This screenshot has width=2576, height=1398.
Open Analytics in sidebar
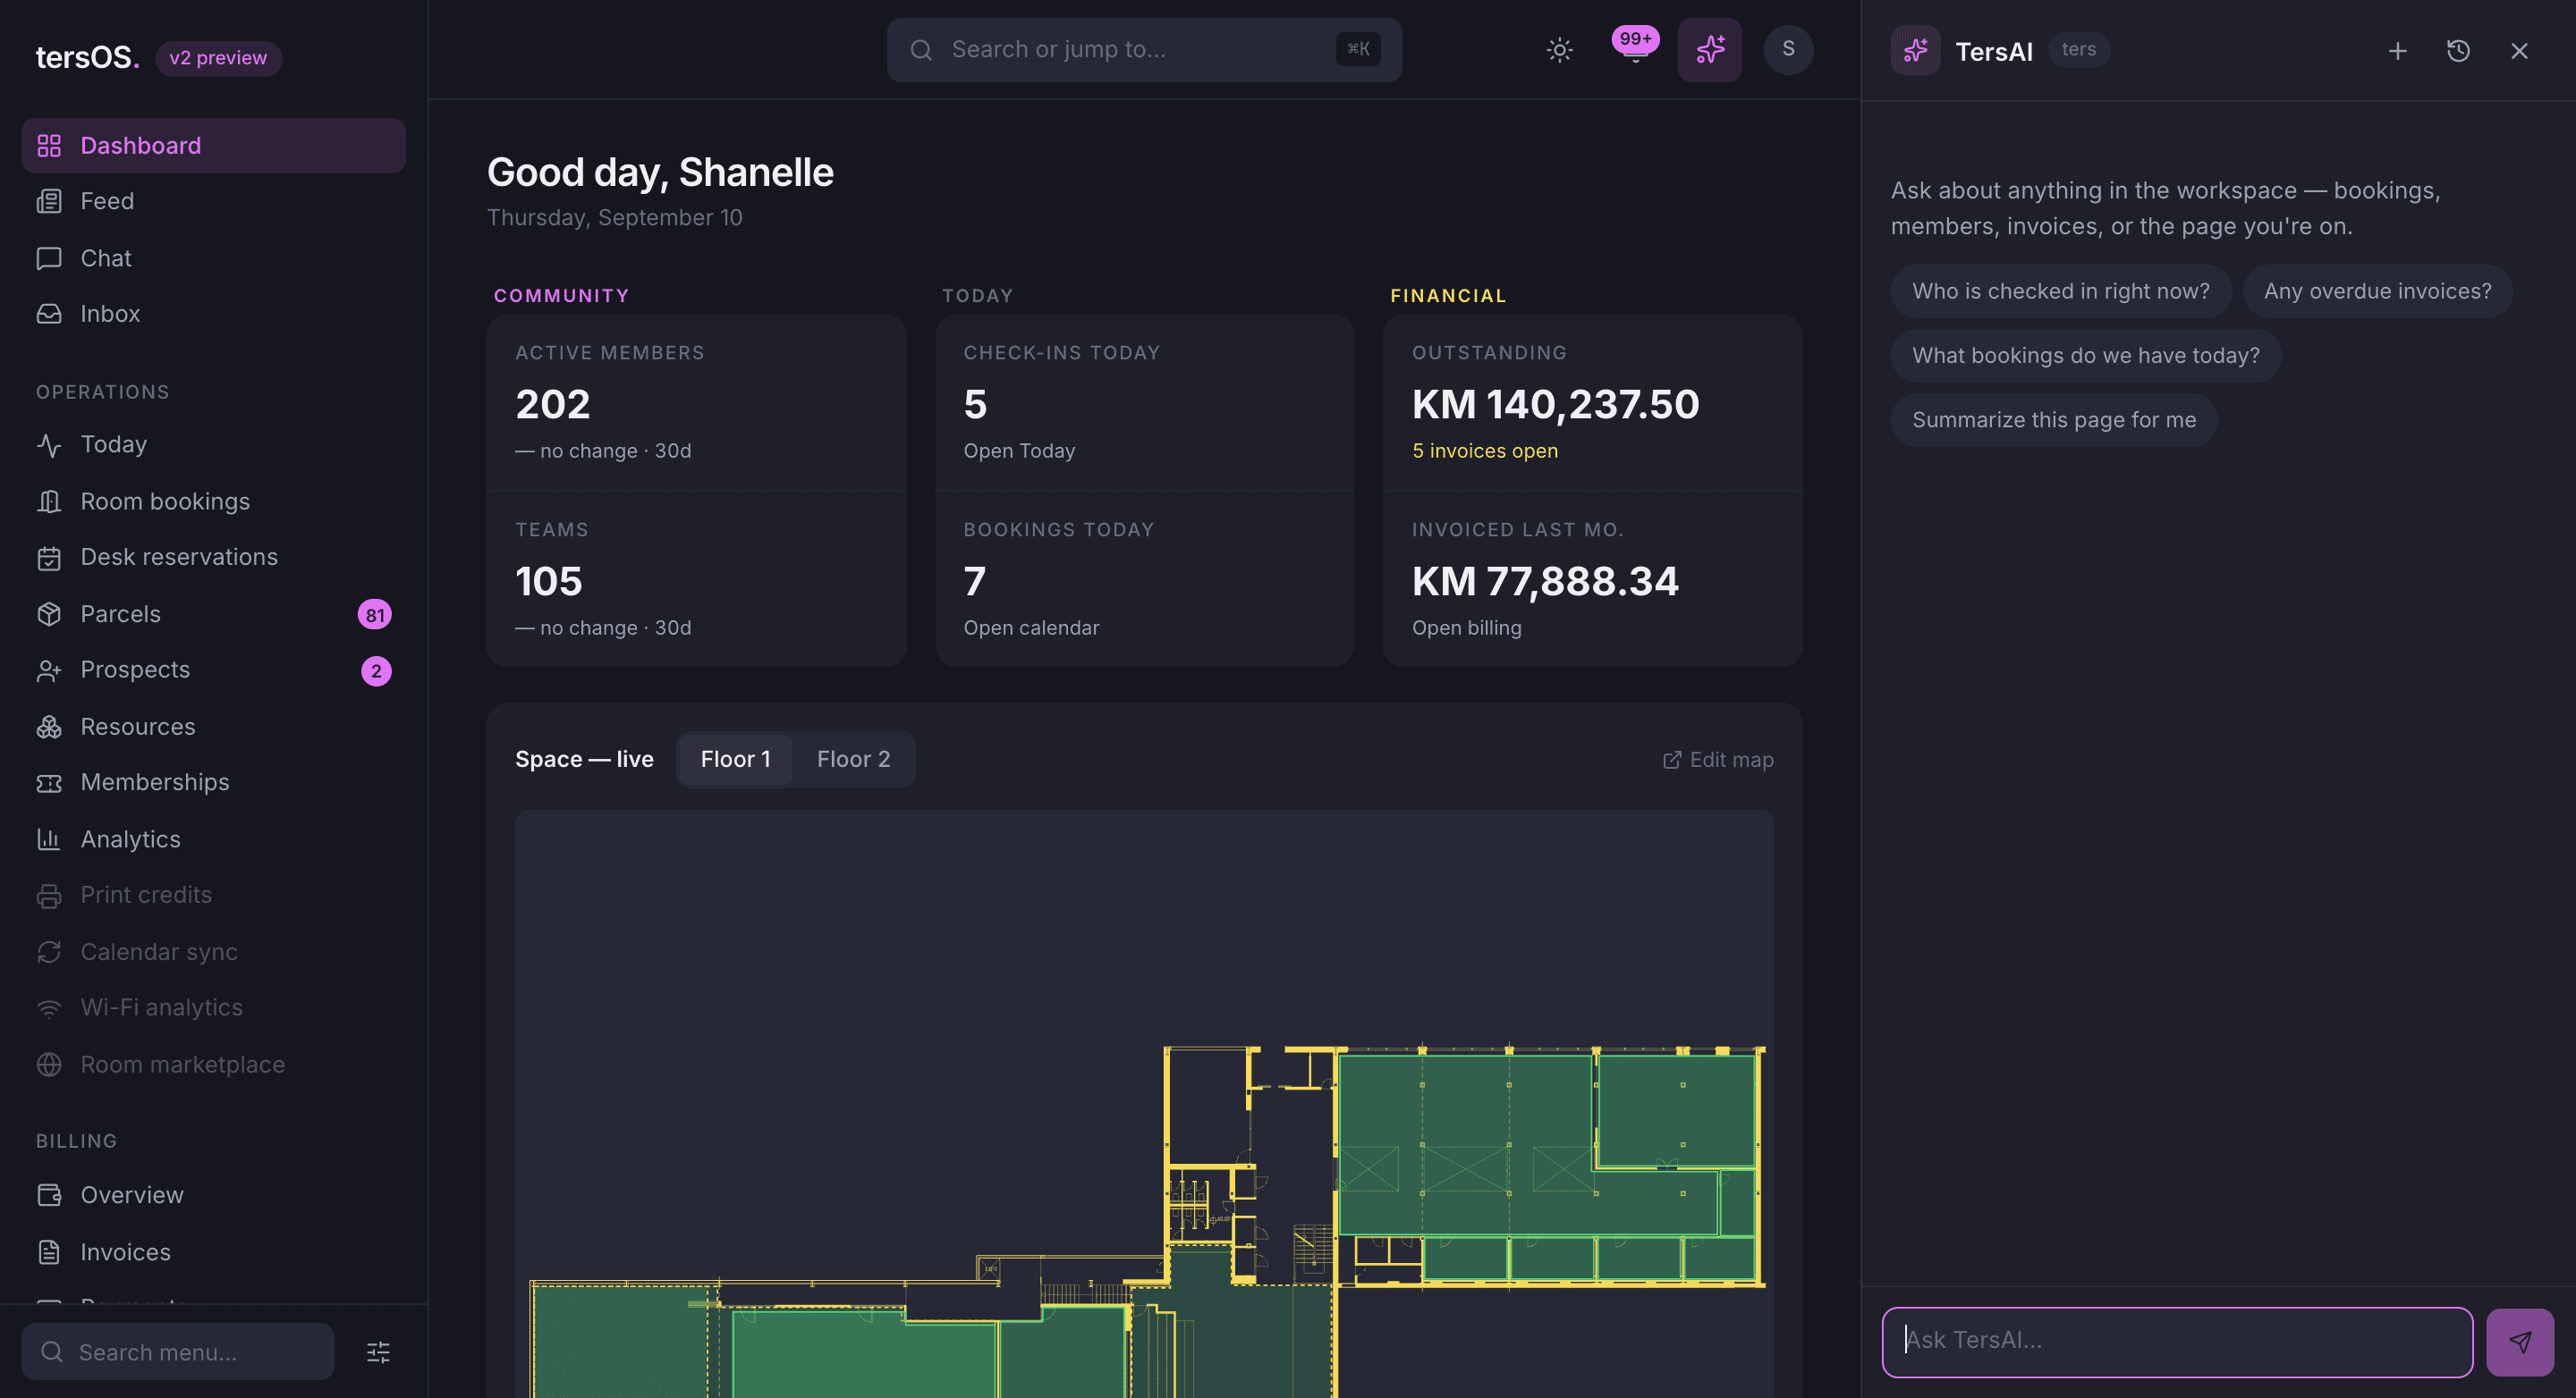click(x=213, y=839)
